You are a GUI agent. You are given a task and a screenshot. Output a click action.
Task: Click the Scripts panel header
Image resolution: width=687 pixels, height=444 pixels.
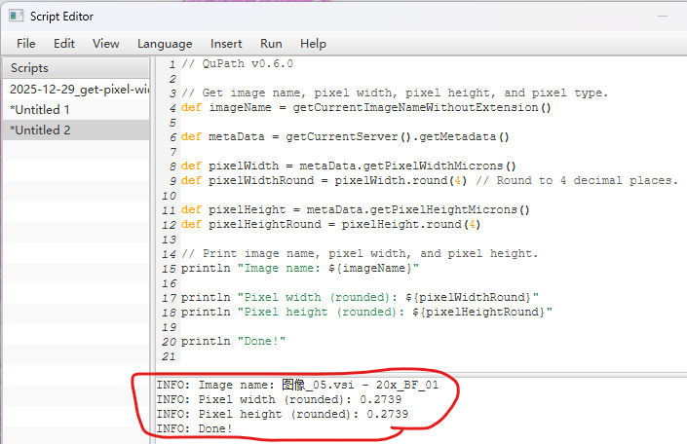point(29,68)
